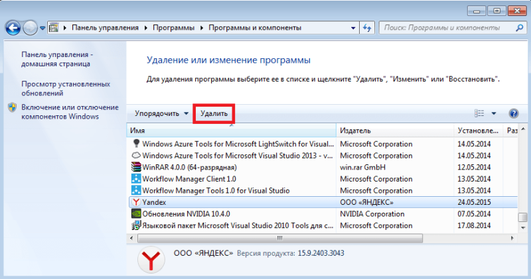
Task: Expand the view options dropdown arrow
Action: pyautogui.click(x=494, y=113)
